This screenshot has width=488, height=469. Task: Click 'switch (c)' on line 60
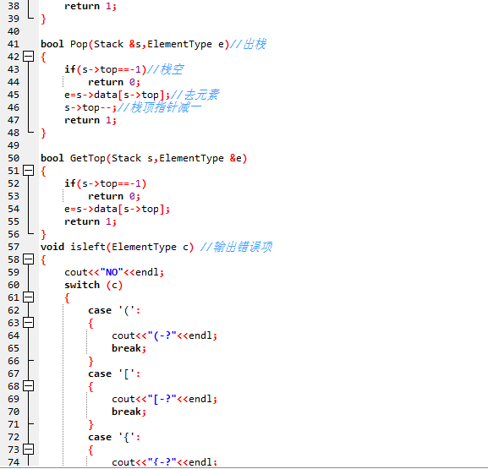pyautogui.click(x=93, y=285)
